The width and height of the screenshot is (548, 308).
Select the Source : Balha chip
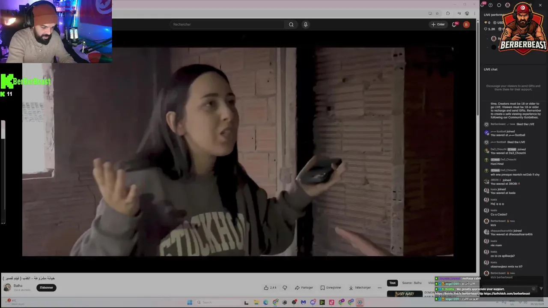coord(412,283)
